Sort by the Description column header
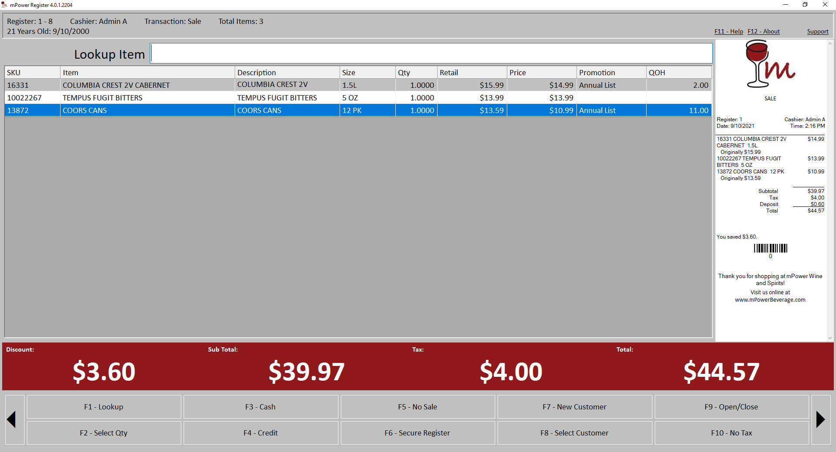The width and height of the screenshot is (836, 452). pyautogui.click(x=287, y=73)
